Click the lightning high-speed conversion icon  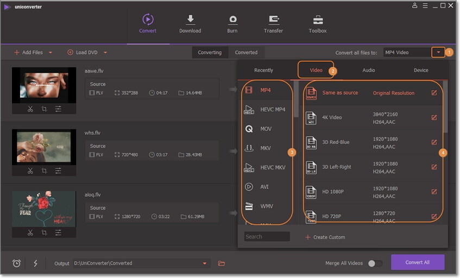pos(36,263)
